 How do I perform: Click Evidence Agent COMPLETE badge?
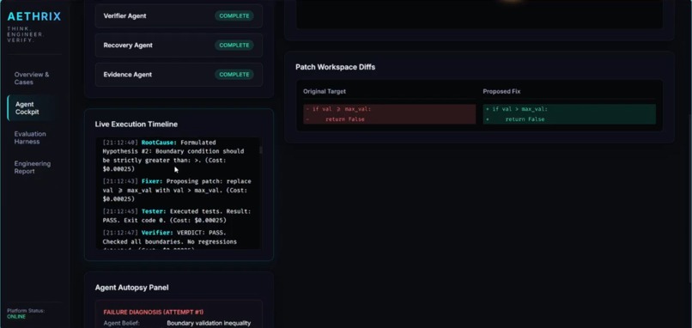[x=234, y=75]
